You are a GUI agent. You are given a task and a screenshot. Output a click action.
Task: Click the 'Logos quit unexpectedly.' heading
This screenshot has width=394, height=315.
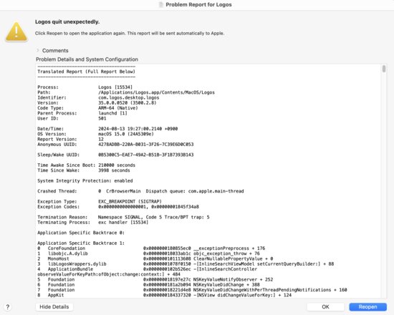67,22
